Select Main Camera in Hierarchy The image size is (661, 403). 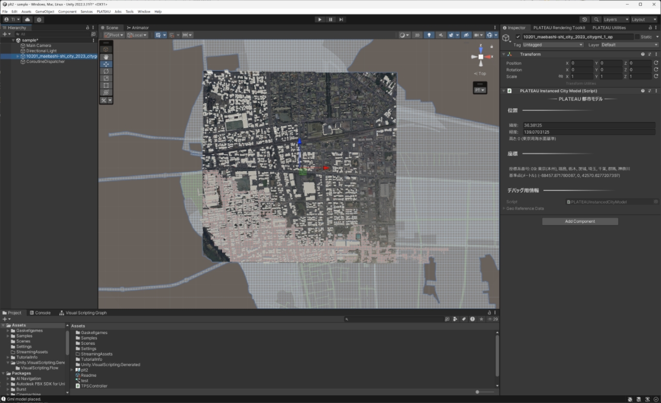pos(39,45)
